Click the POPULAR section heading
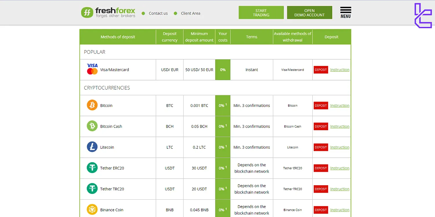The height and width of the screenshot is (217, 435). [95, 52]
